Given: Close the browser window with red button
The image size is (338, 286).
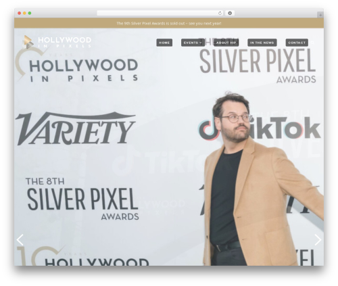Looking at the screenshot, I should click(20, 14).
